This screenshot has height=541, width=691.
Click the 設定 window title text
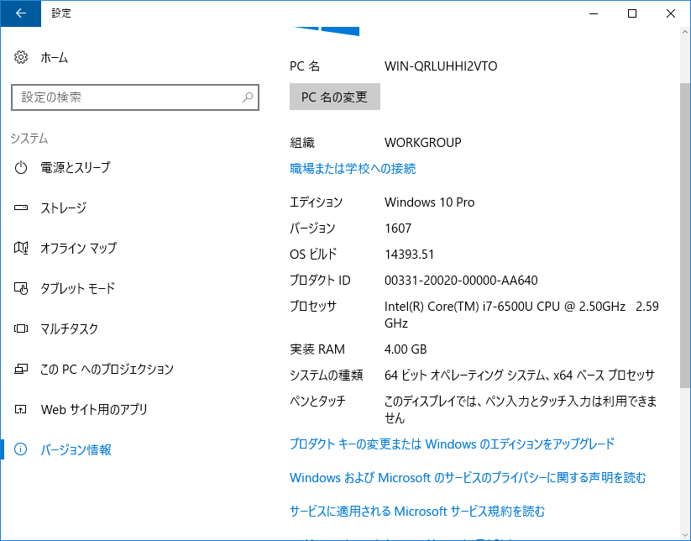click(60, 13)
